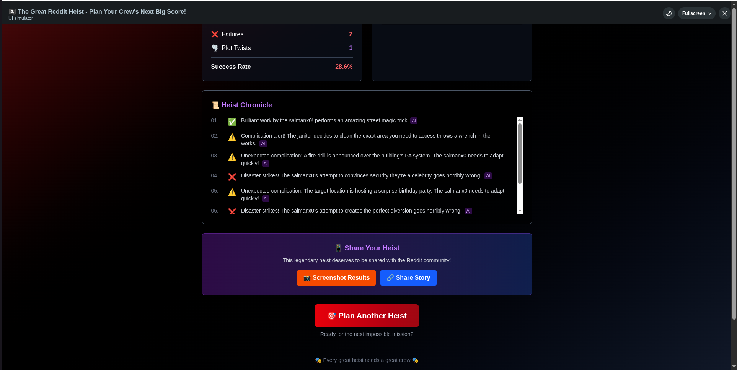Close the UI simulator panel

point(724,13)
